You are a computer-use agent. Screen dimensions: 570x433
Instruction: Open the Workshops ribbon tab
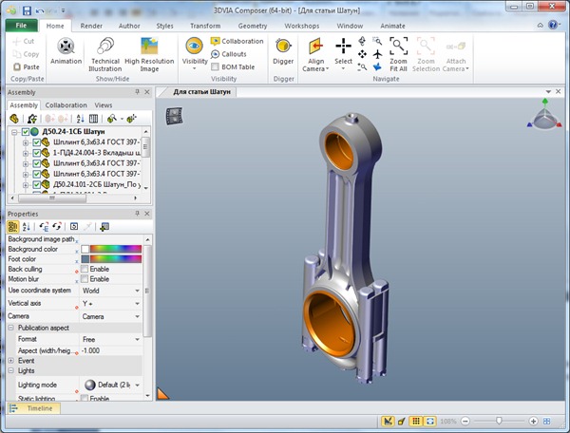click(x=302, y=26)
